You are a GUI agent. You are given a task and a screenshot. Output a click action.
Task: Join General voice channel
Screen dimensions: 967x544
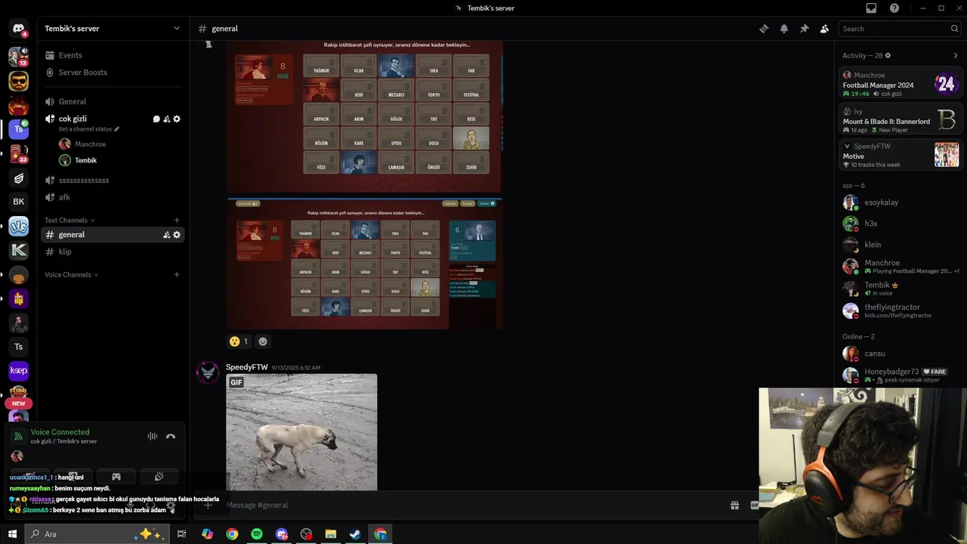tap(113, 102)
